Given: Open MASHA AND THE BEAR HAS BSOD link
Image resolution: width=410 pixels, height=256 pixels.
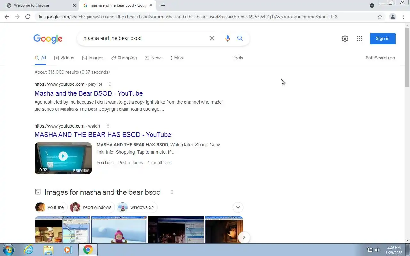Looking at the screenshot, I should pos(103,135).
